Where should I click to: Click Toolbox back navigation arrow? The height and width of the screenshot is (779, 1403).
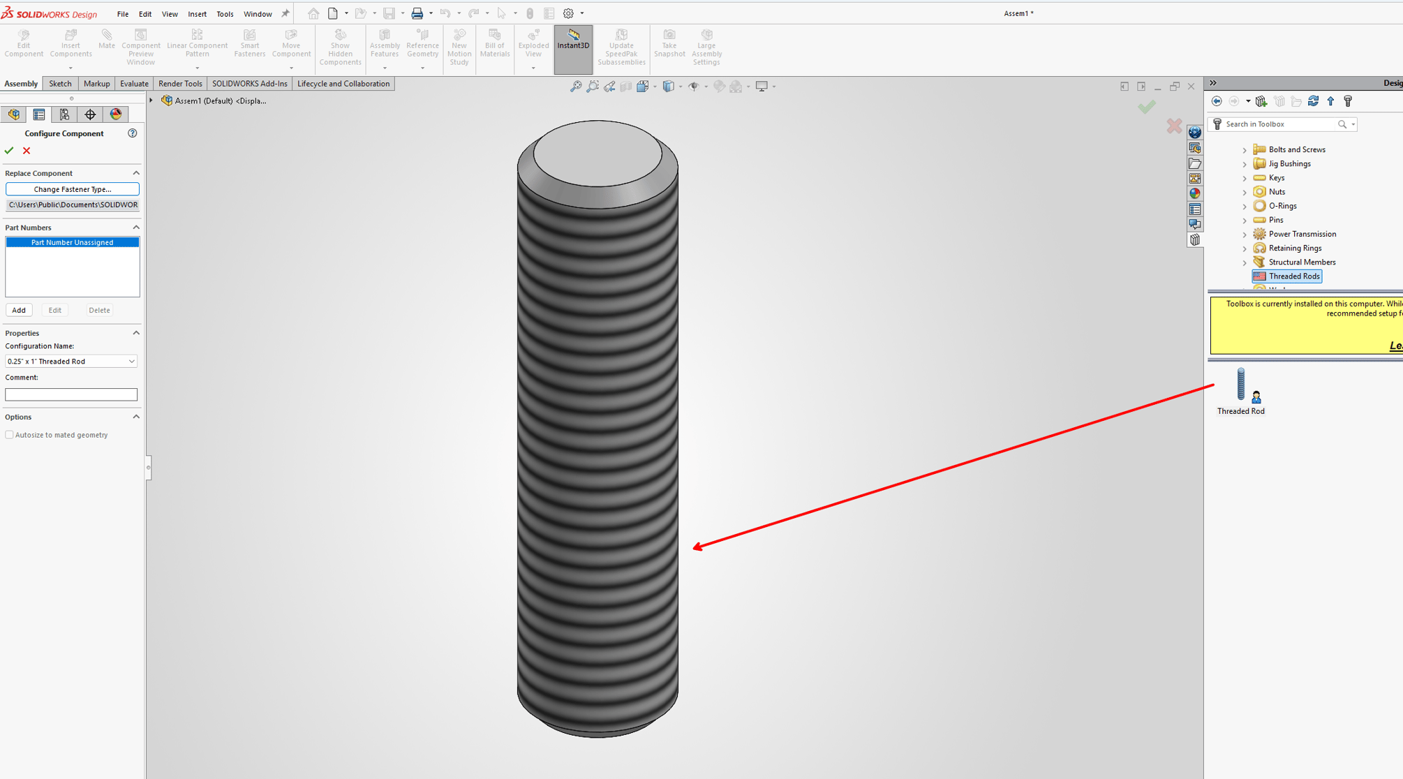1217,101
